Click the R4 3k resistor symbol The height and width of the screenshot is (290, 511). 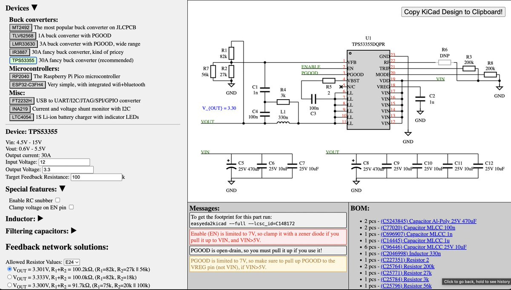click(x=283, y=102)
